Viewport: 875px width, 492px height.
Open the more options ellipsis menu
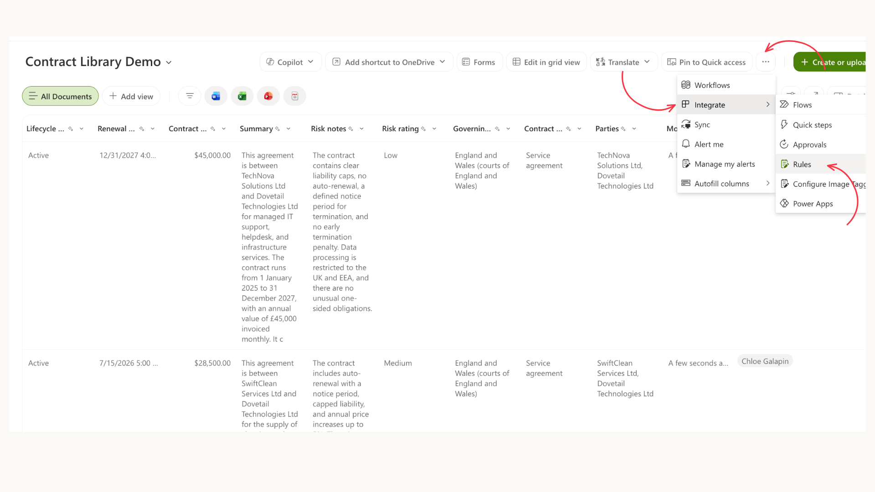[766, 62]
